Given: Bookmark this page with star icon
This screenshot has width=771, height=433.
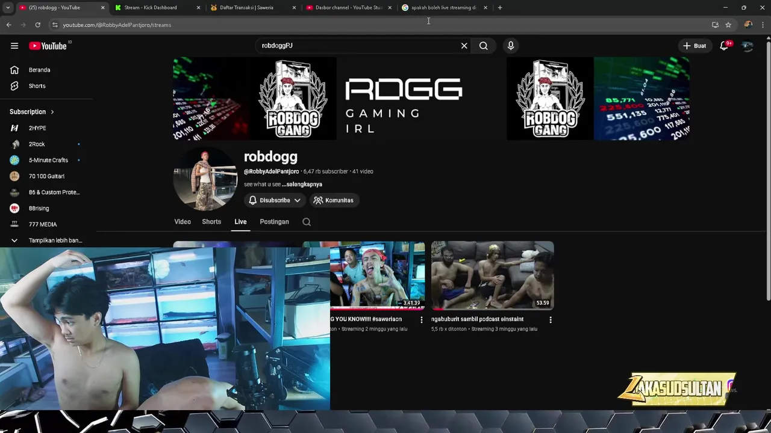Looking at the screenshot, I should tap(728, 25).
